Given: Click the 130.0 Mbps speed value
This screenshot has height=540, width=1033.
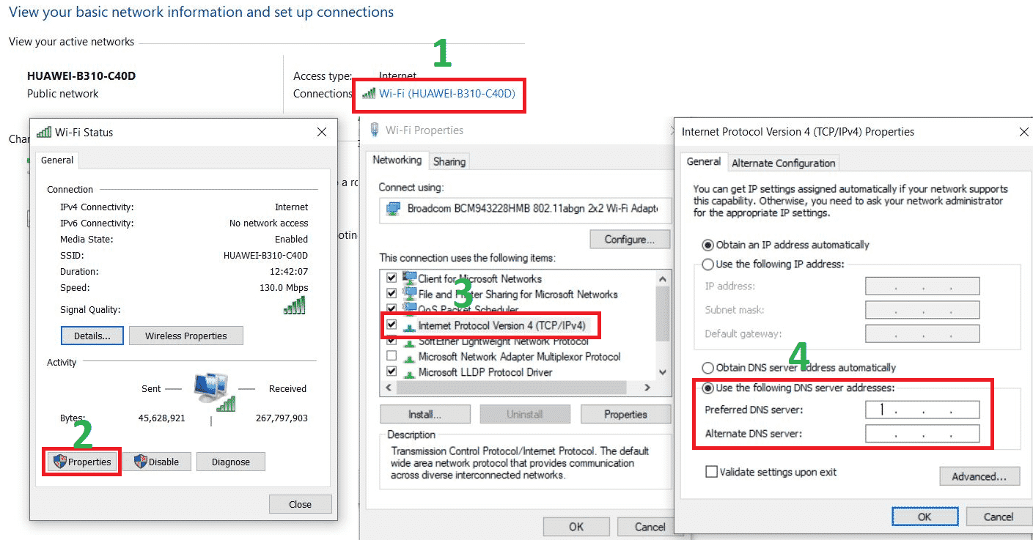Looking at the screenshot, I should tap(284, 288).
